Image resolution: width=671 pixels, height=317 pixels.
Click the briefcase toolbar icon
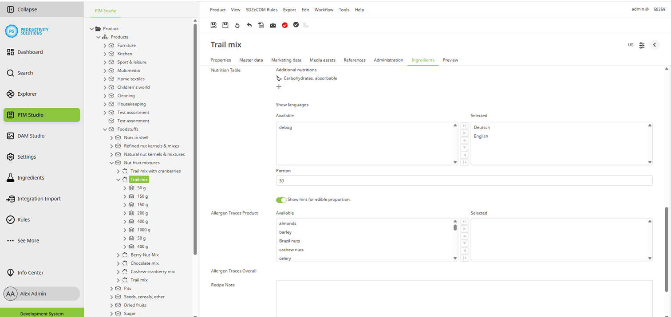click(272, 25)
